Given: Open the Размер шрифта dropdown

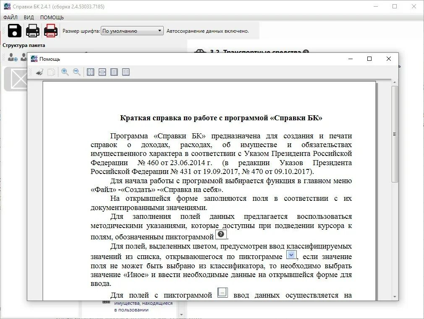Looking at the screenshot, I should coord(132,31).
